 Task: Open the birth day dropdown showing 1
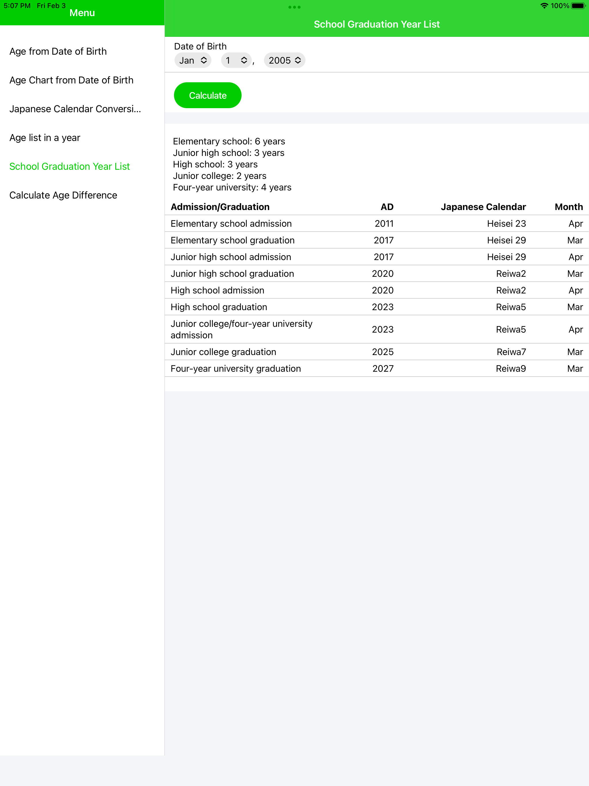pos(236,60)
